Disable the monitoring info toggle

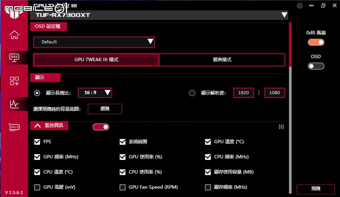pos(101,127)
